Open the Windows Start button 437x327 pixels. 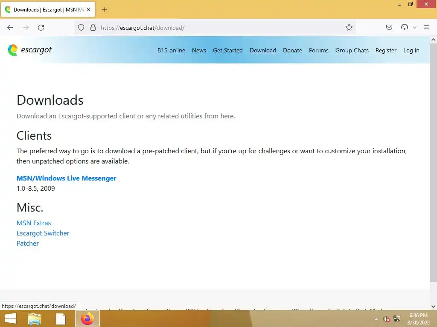pos(11,318)
